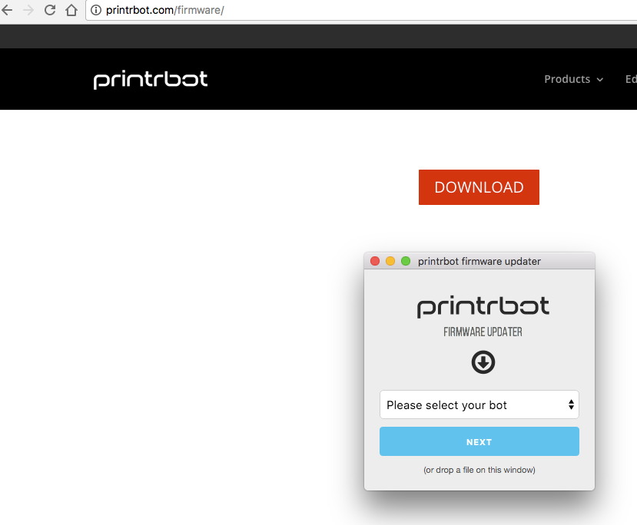
Task: View site information icon in address bar
Action: [96, 10]
